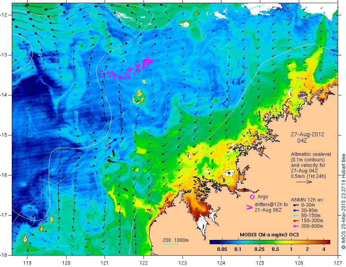This screenshot has height=267, width=346.
Task: Click the blue 30-80m arrow legend symbol
Action: (x=296, y=210)
